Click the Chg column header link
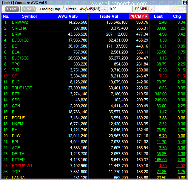 pyautogui.click(x=177, y=16)
